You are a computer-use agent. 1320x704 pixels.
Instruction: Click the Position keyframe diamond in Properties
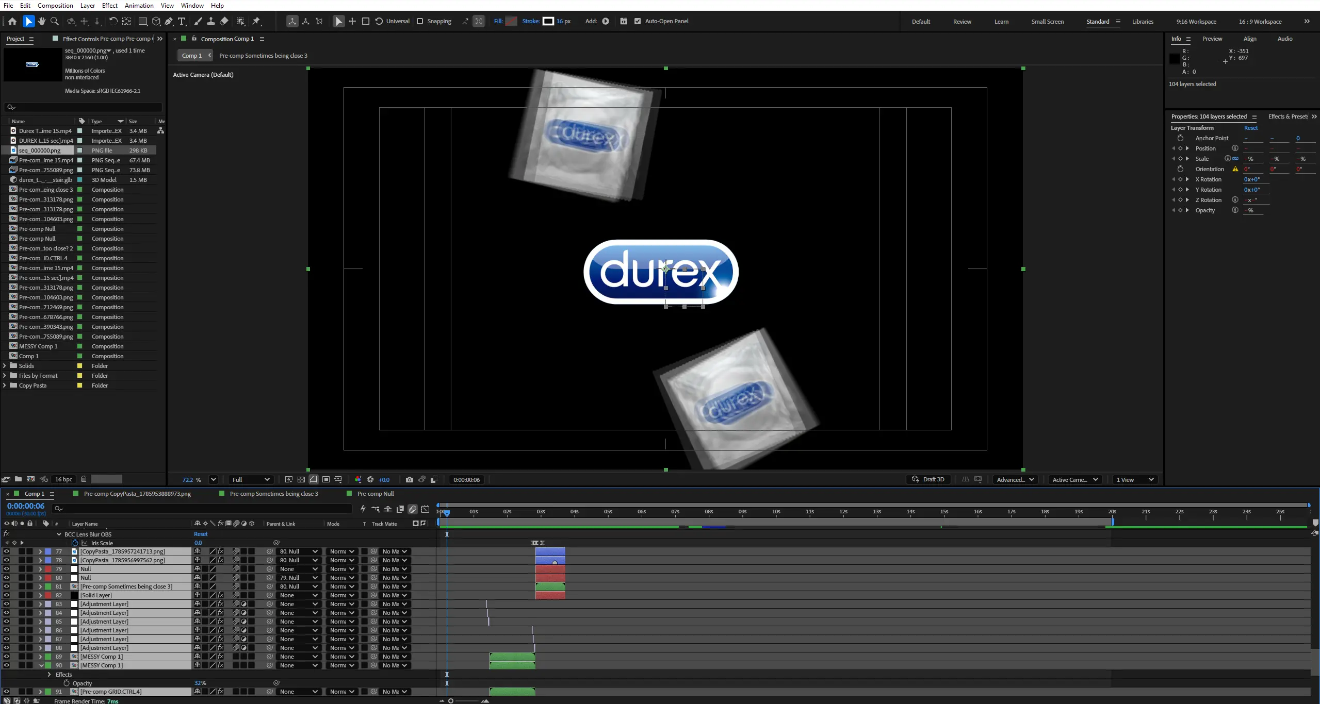[x=1180, y=148]
